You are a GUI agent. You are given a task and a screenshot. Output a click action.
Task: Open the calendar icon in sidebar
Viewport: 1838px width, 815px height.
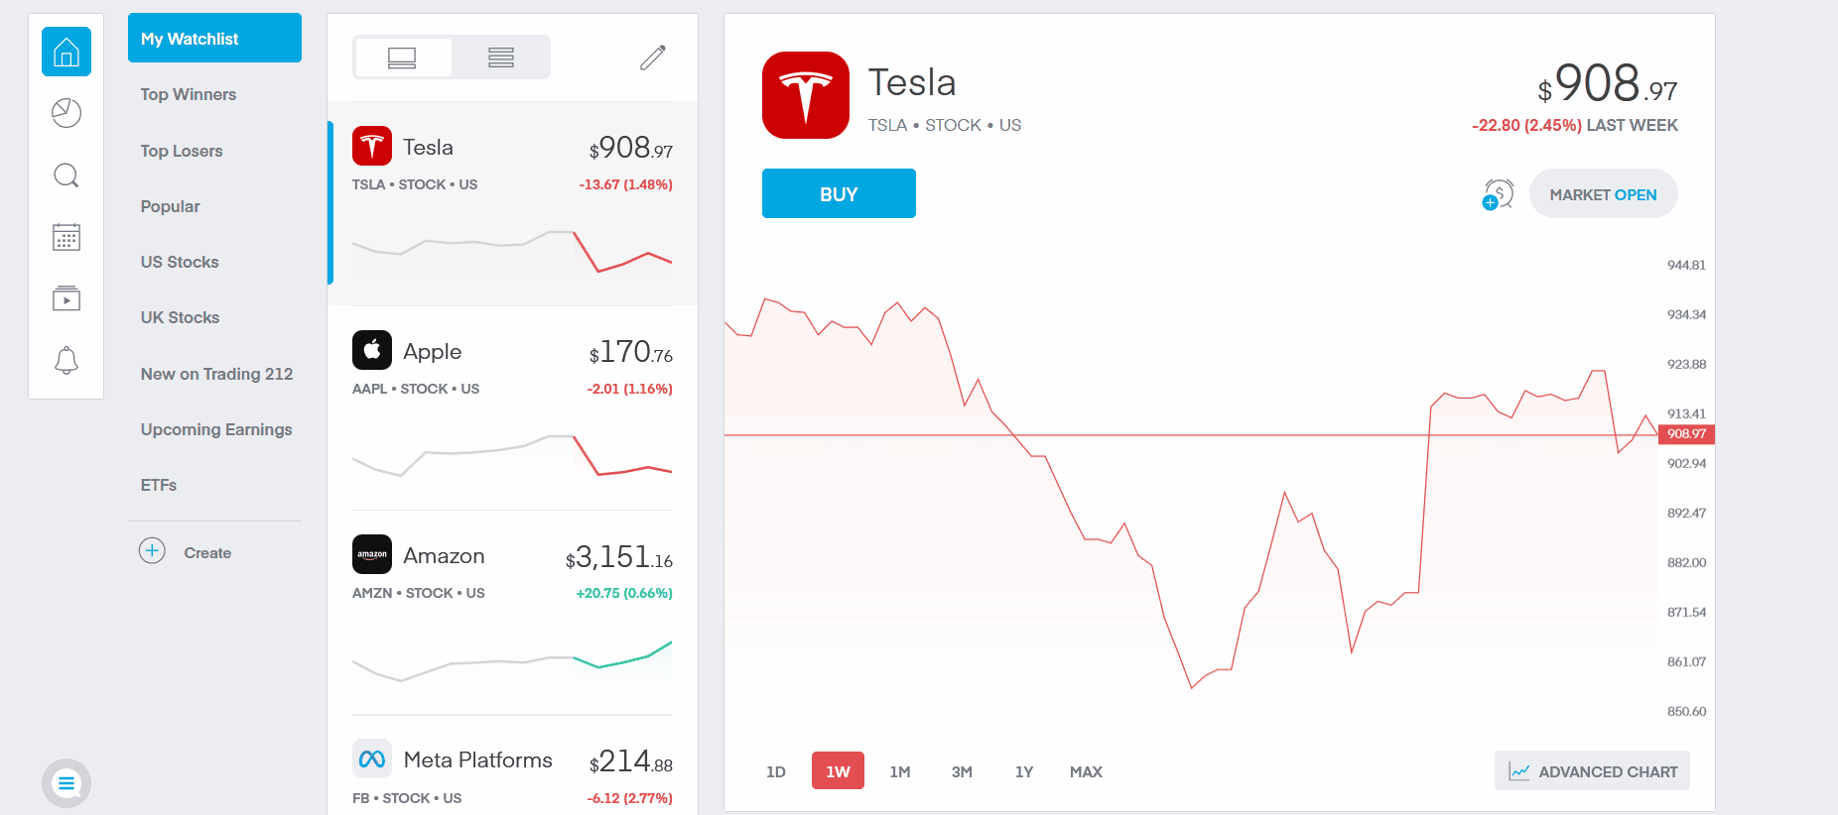pyautogui.click(x=66, y=237)
